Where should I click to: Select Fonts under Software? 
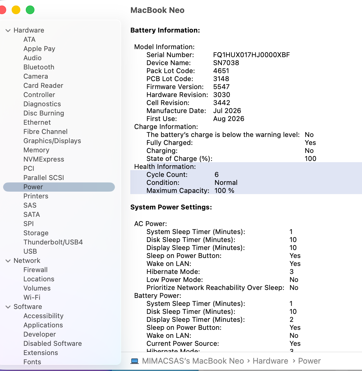32,362
